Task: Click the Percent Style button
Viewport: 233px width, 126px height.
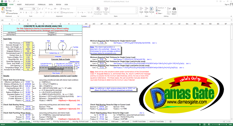Action: click(x=82, y=13)
